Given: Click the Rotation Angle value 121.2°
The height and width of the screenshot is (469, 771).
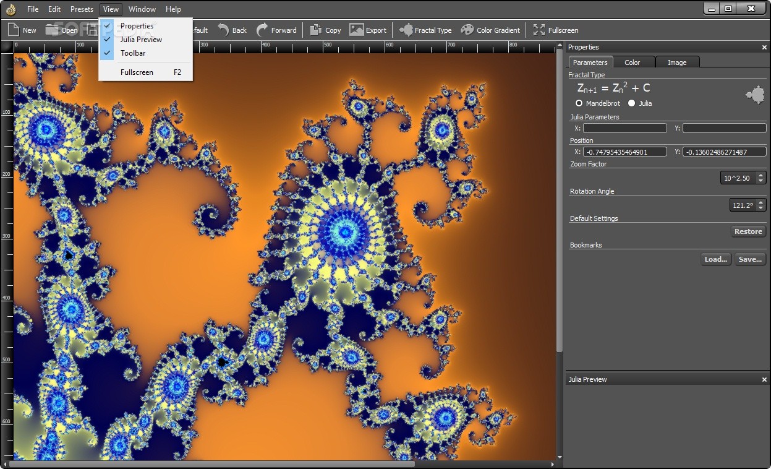Looking at the screenshot, I should coord(743,205).
